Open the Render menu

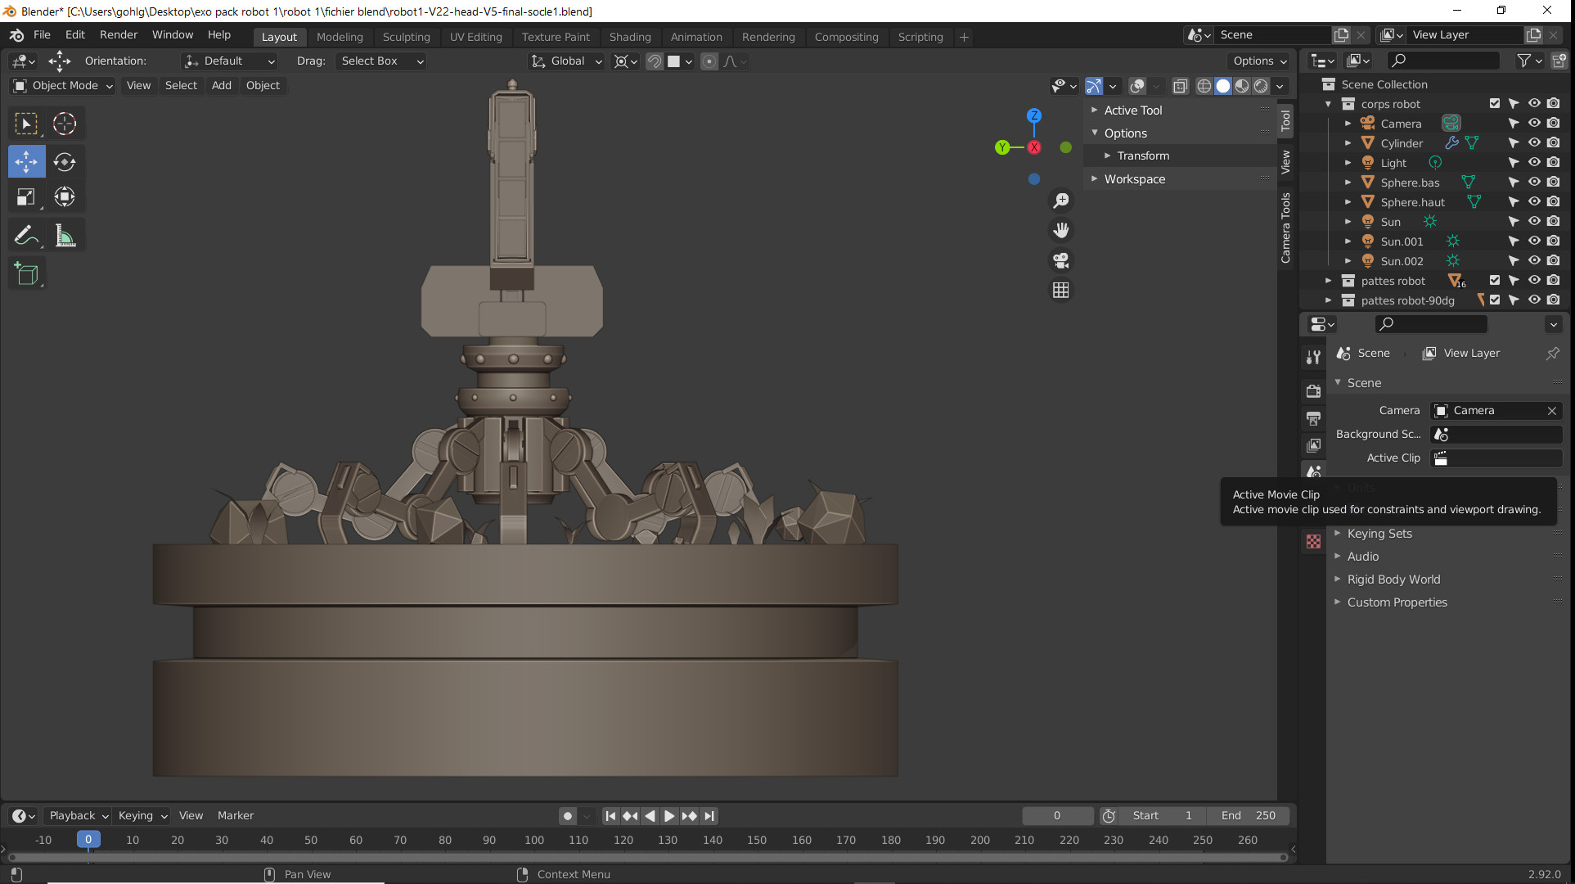click(x=119, y=34)
